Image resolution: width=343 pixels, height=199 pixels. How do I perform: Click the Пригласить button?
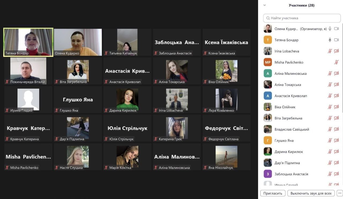(x=273, y=193)
